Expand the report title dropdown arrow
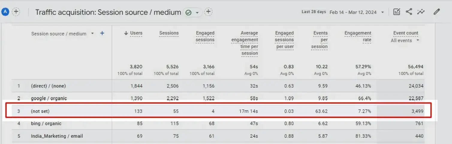 pos(197,13)
